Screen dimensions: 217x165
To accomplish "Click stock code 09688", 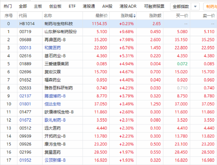I will pos(25,40).
